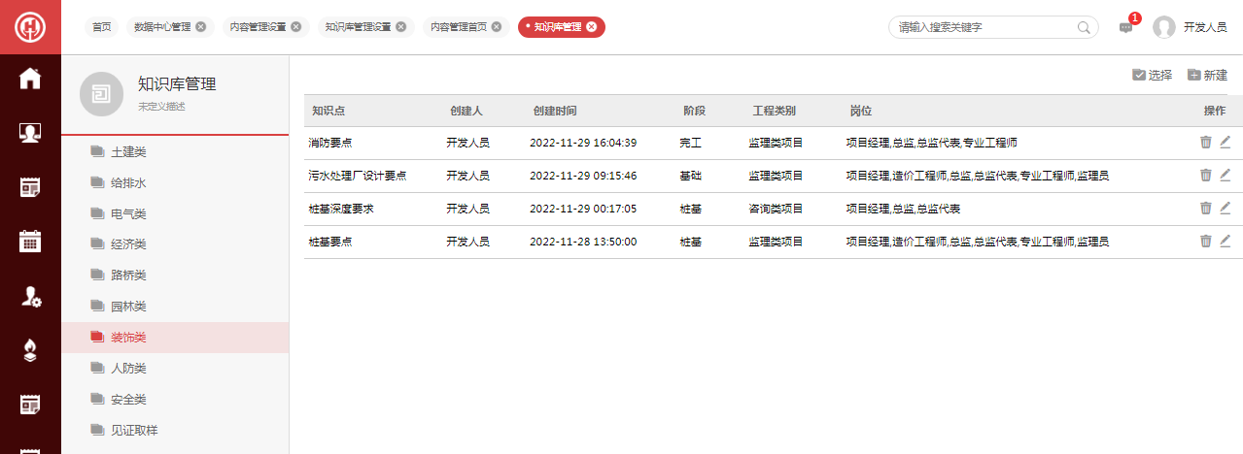Click the 岗位 column header

(x=860, y=111)
